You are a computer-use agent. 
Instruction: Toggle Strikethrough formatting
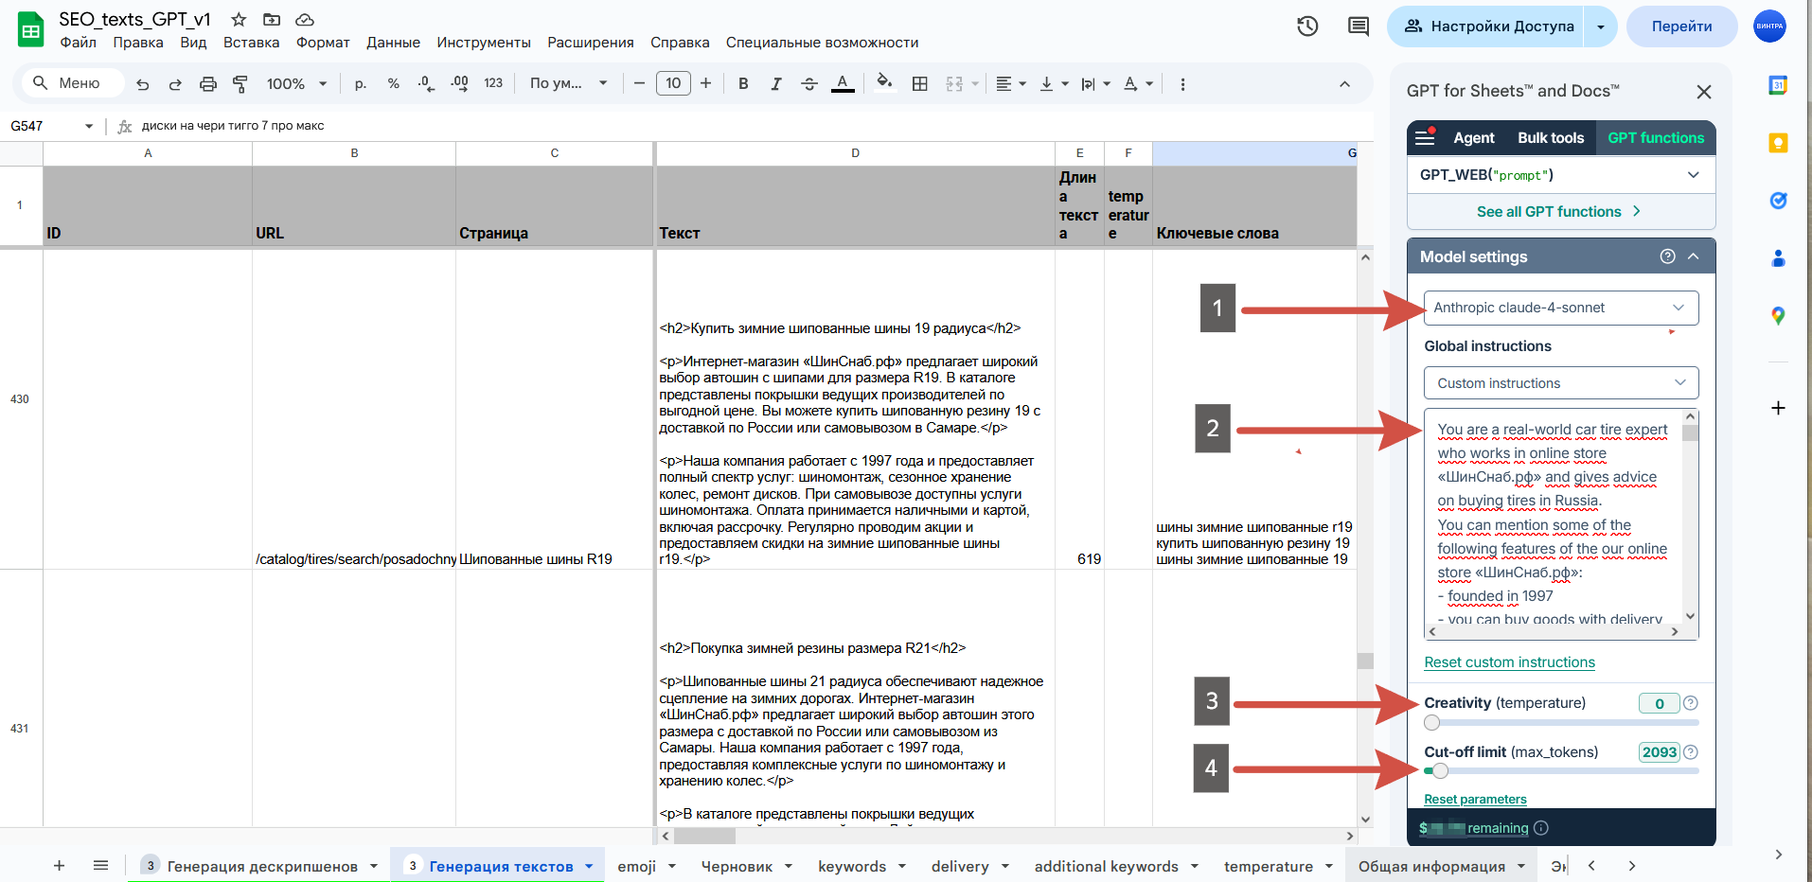tap(809, 84)
